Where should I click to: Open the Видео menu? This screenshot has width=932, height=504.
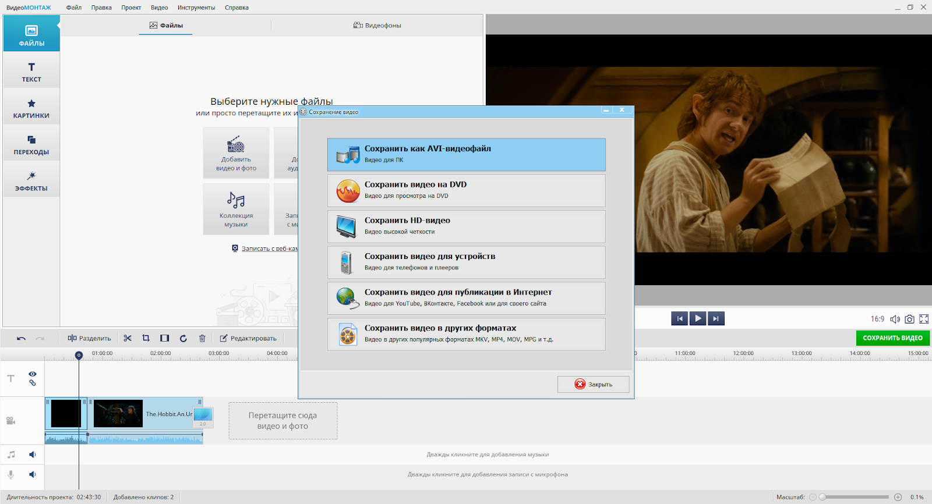pyautogui.click(x=159, y=8)
